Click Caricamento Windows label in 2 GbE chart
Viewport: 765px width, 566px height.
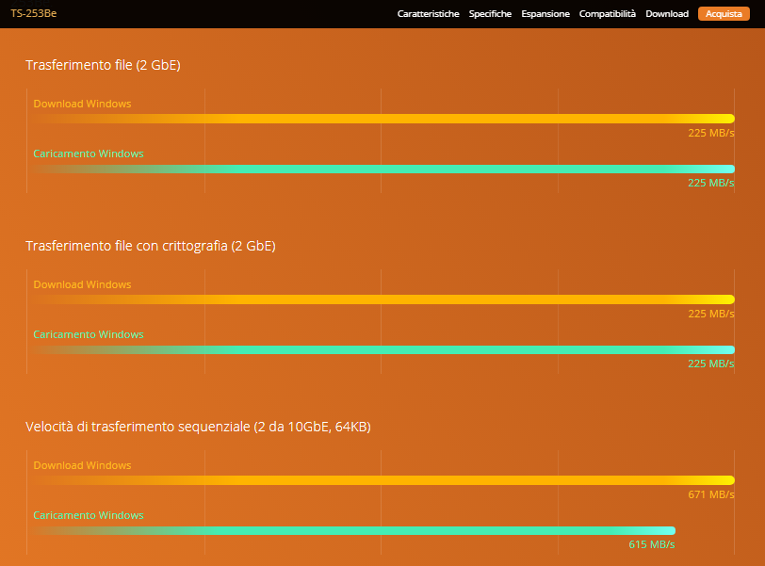tap(89, 154)
